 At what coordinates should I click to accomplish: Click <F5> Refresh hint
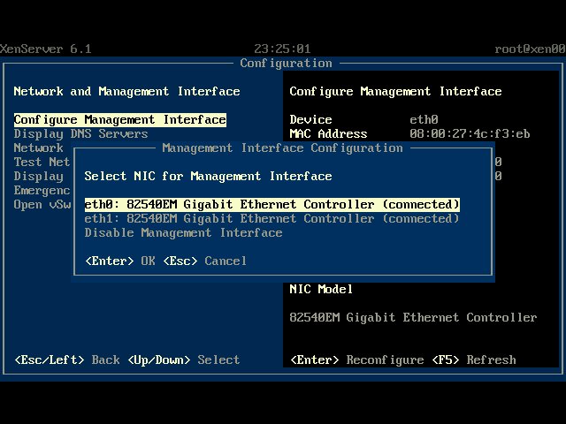coord(474,360)
